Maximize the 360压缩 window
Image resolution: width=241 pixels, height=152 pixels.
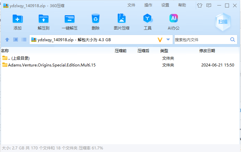(227, 6)
